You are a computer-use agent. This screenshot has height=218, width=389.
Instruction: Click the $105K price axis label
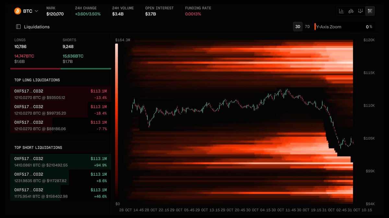point(369,138)
